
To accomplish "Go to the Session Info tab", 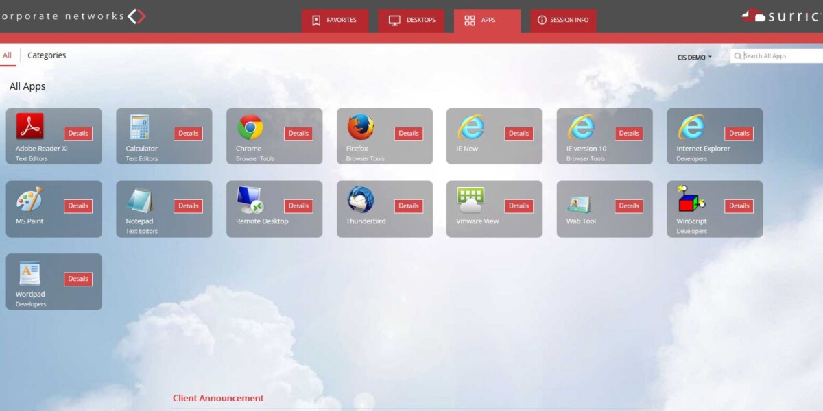I will pyautogui.click(x=563, y=21).
